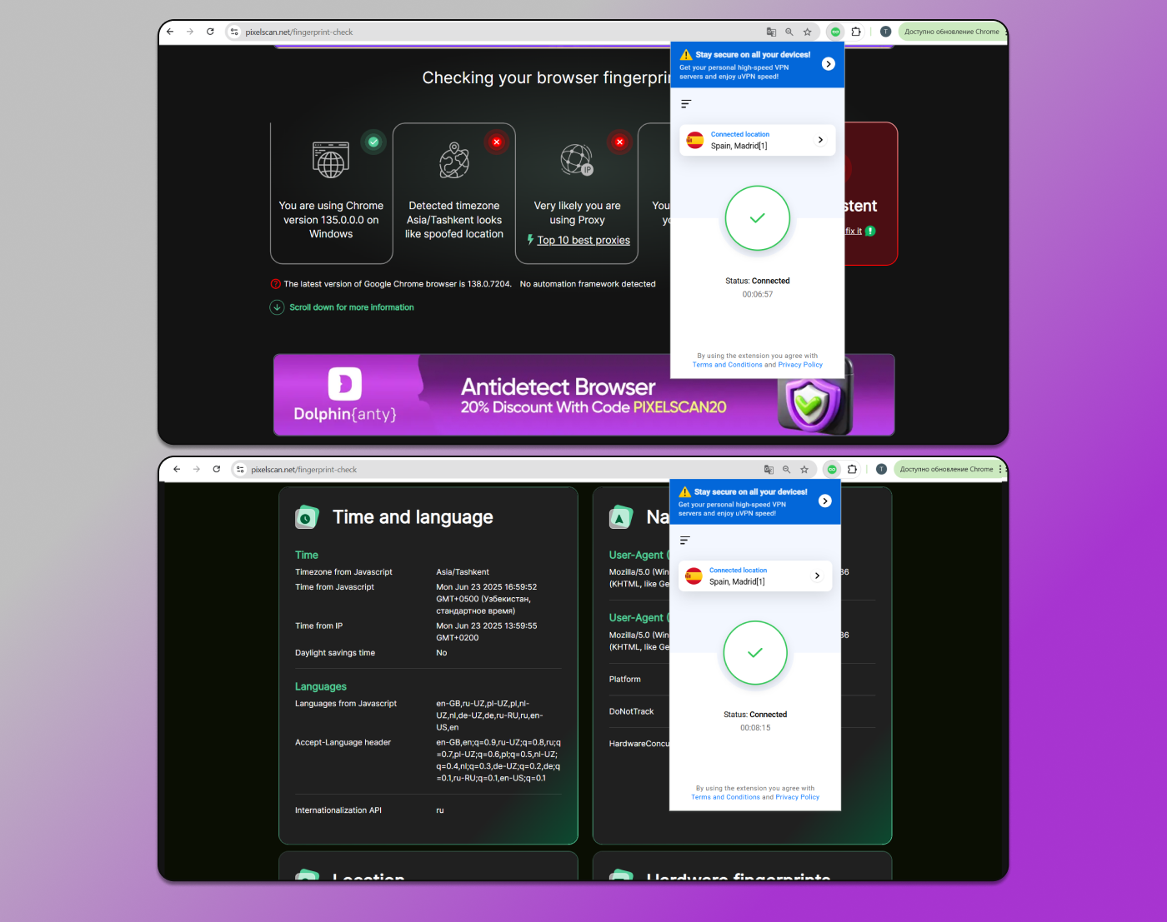
Task: Open the uVPN menu icon in the bottom popup
Action: (x=684, y=541)
